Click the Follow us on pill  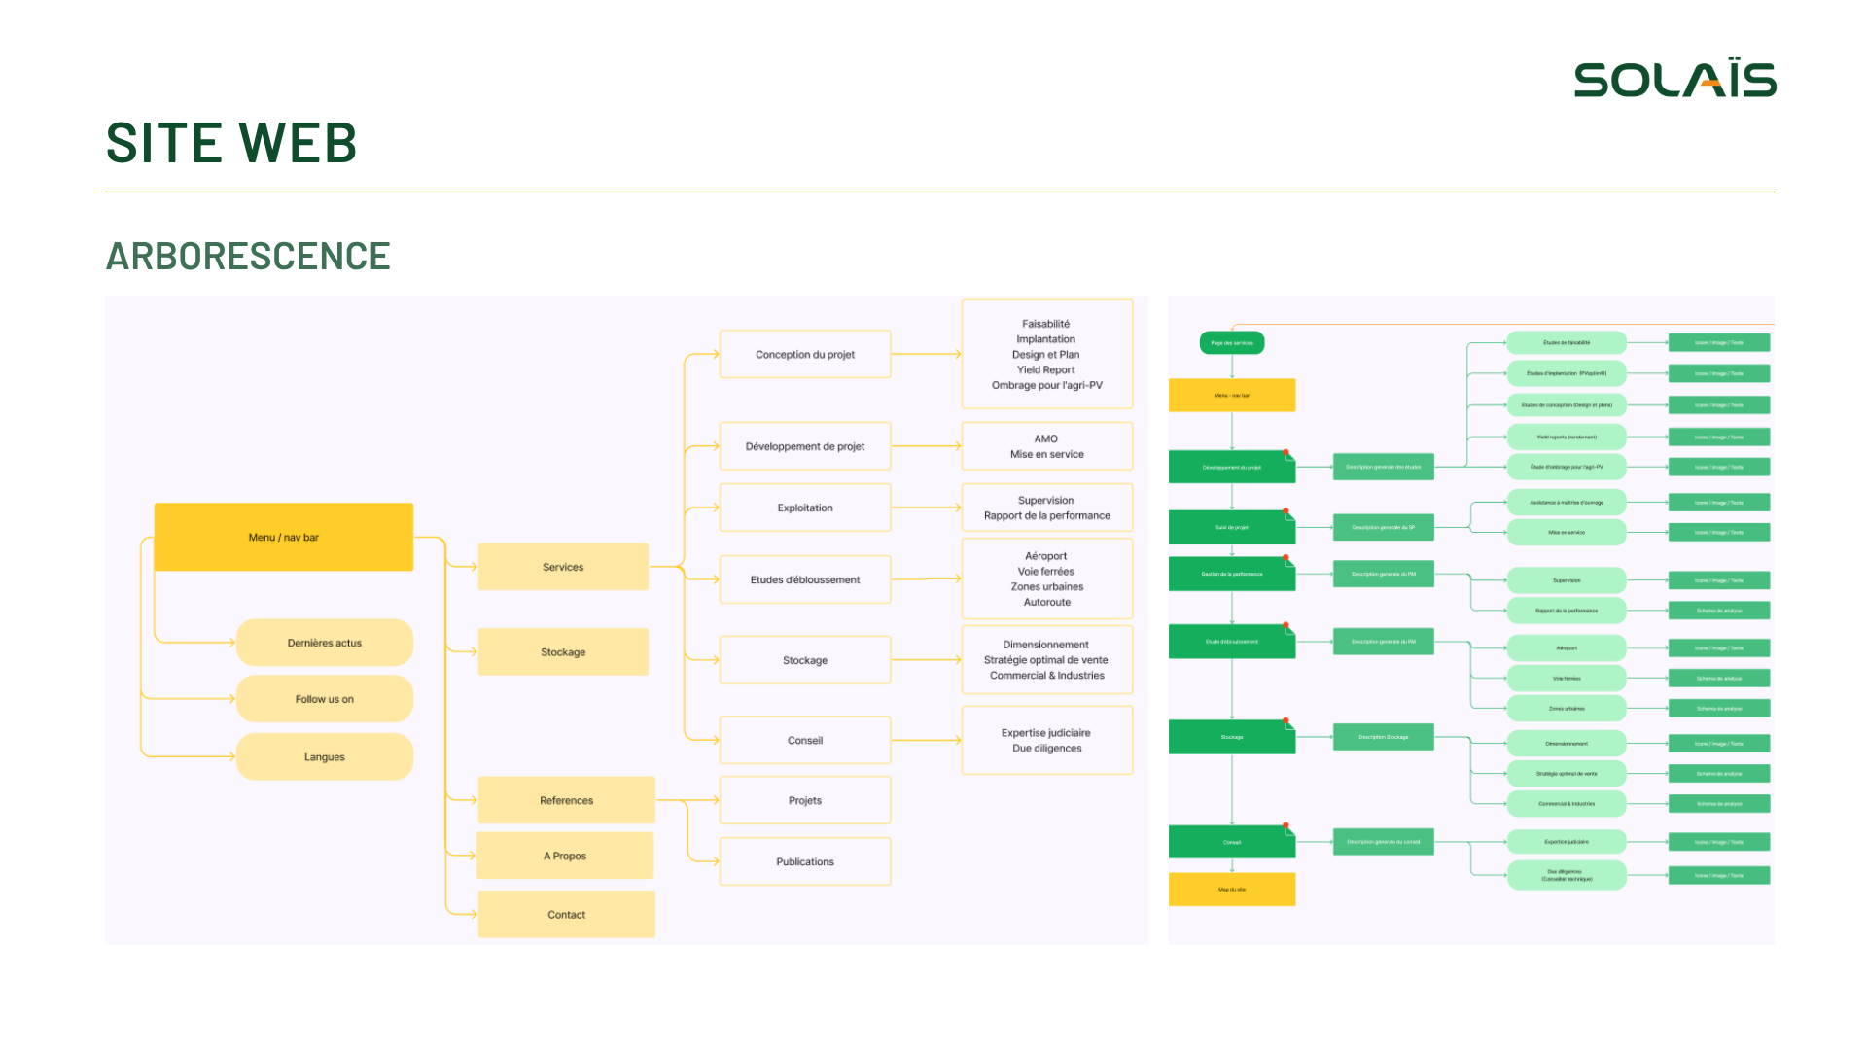pyautogui.click(x=324, y=699)
